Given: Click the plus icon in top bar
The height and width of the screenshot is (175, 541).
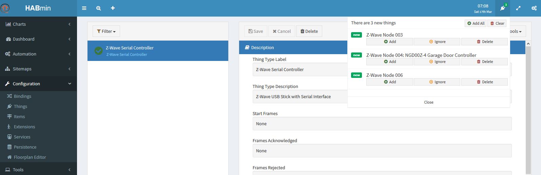Looking at the screenshot, I should pyautogui.click(x=113, y=8).
